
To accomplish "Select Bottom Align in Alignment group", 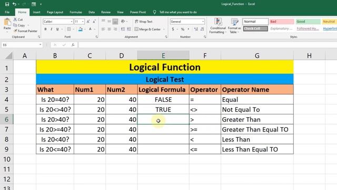I will pos(115,21).
